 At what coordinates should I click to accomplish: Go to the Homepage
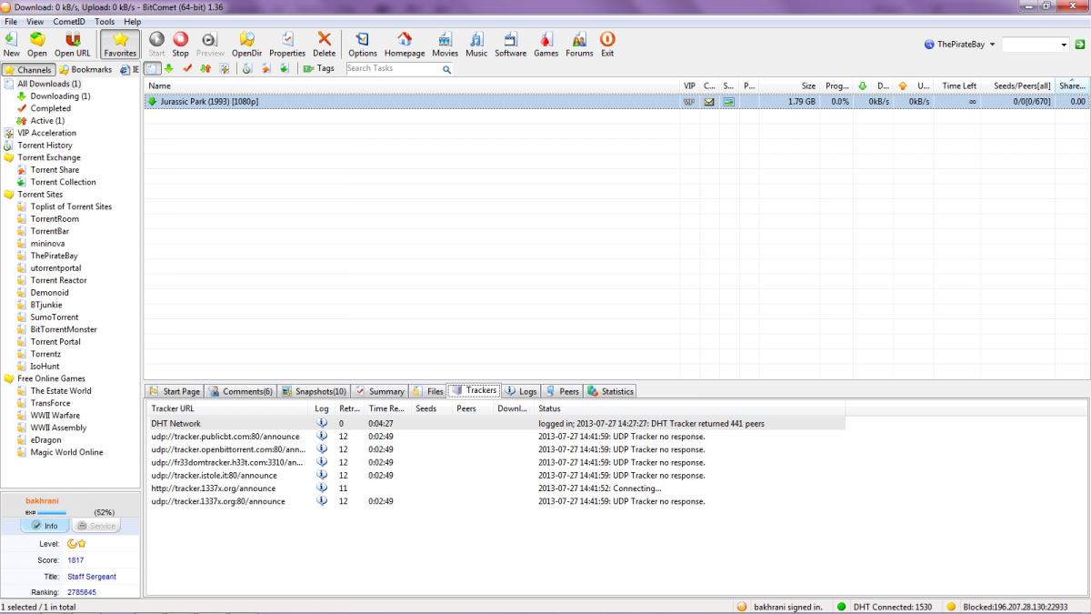(405, 44)
